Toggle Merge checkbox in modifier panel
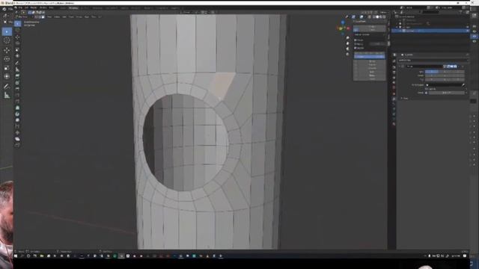 [427, 93]
